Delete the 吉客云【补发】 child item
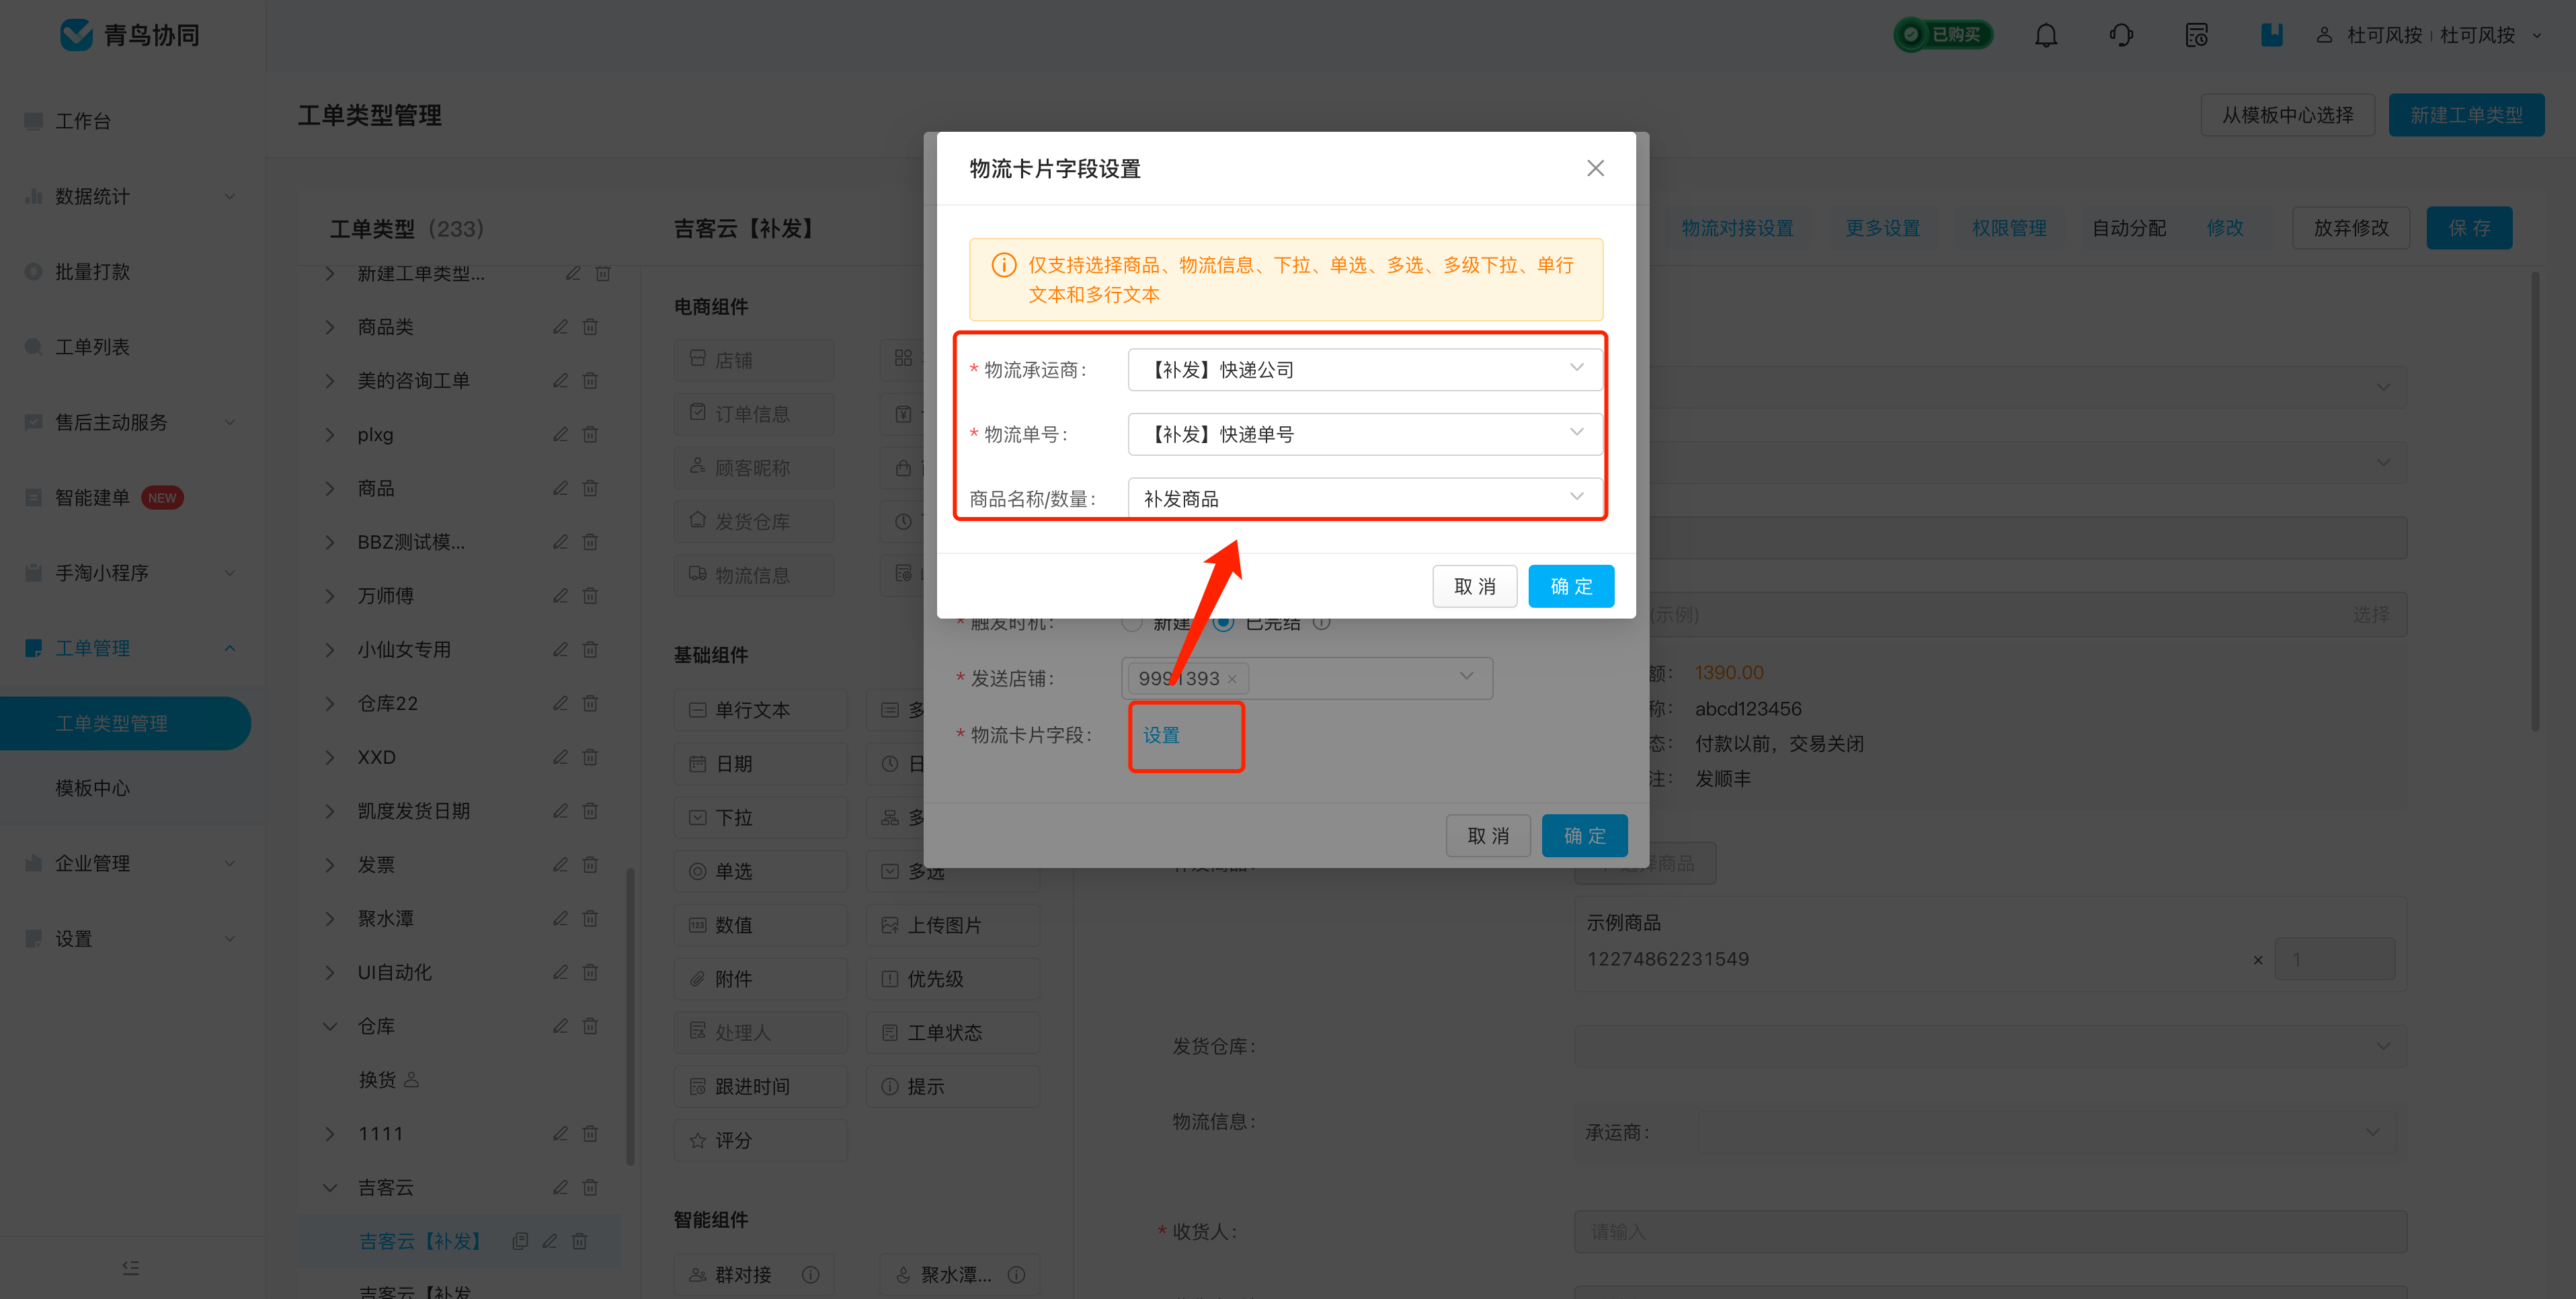 580,1241
